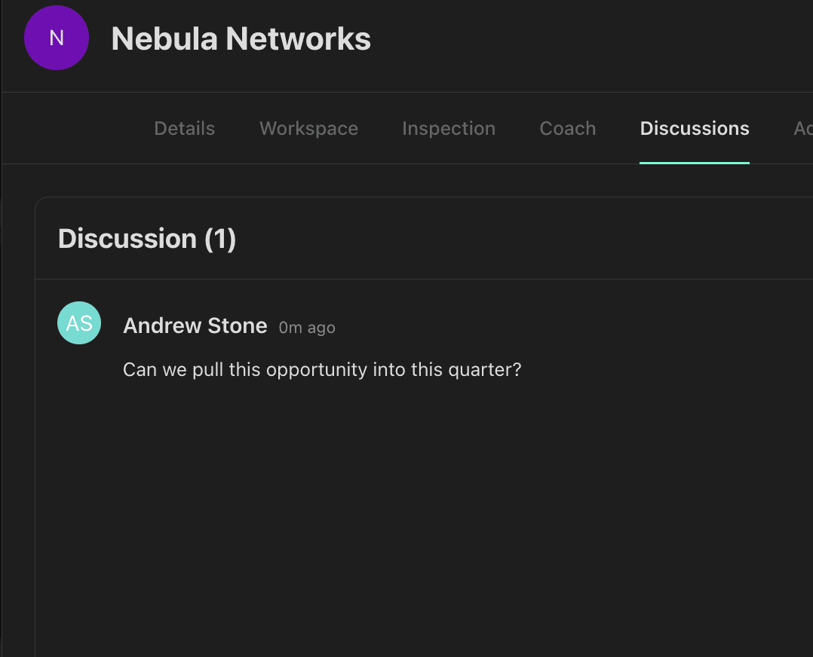The width and height of the screenshot is (813, 657).
Task: Click the "Discussion (1)" panel heading
Action: coord(147,239)
